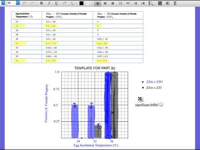
Task: Click the 'TEMPLATE FOR PART (b)' title
Action: tap(95, 68)
